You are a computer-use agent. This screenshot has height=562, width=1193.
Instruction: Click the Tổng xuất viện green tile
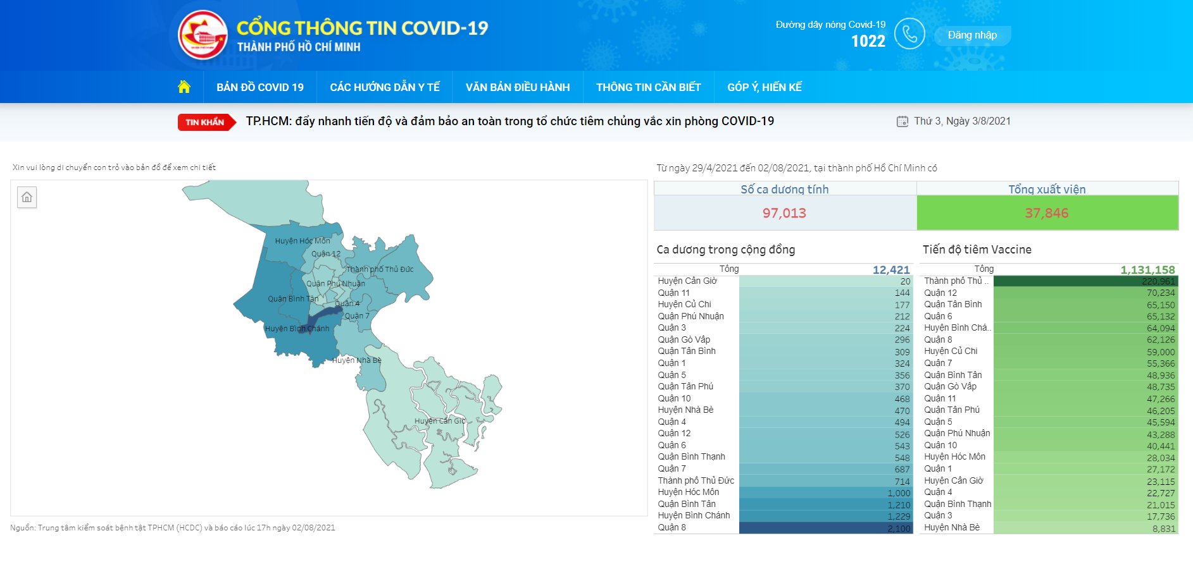[1047, 213]
